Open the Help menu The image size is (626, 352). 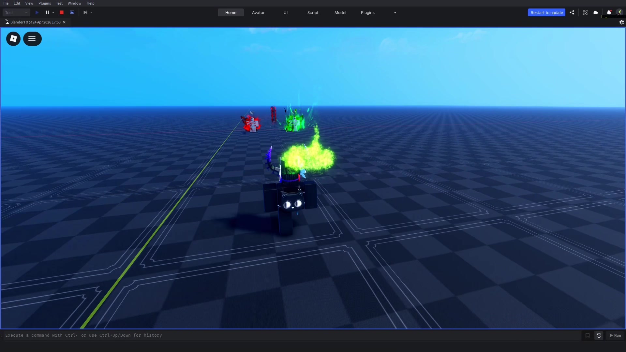point(91,3)
